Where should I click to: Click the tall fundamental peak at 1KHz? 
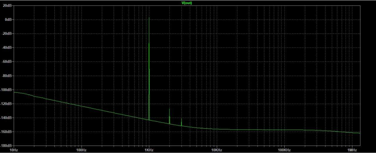click(x=149, y=68)
